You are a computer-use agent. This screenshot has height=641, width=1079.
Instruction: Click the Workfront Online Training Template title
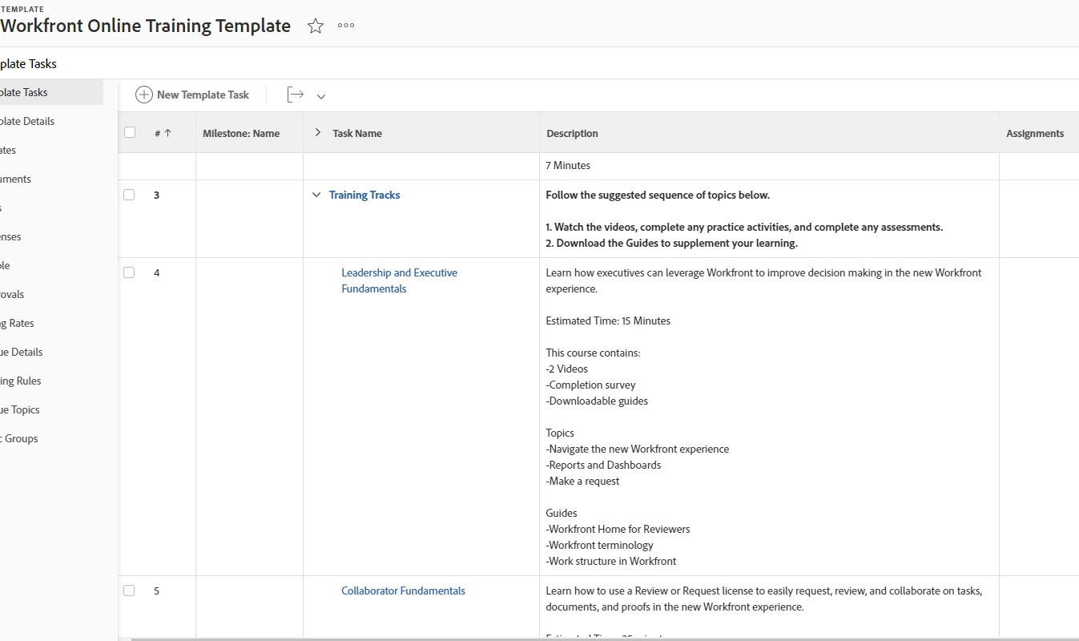(145, 26)
